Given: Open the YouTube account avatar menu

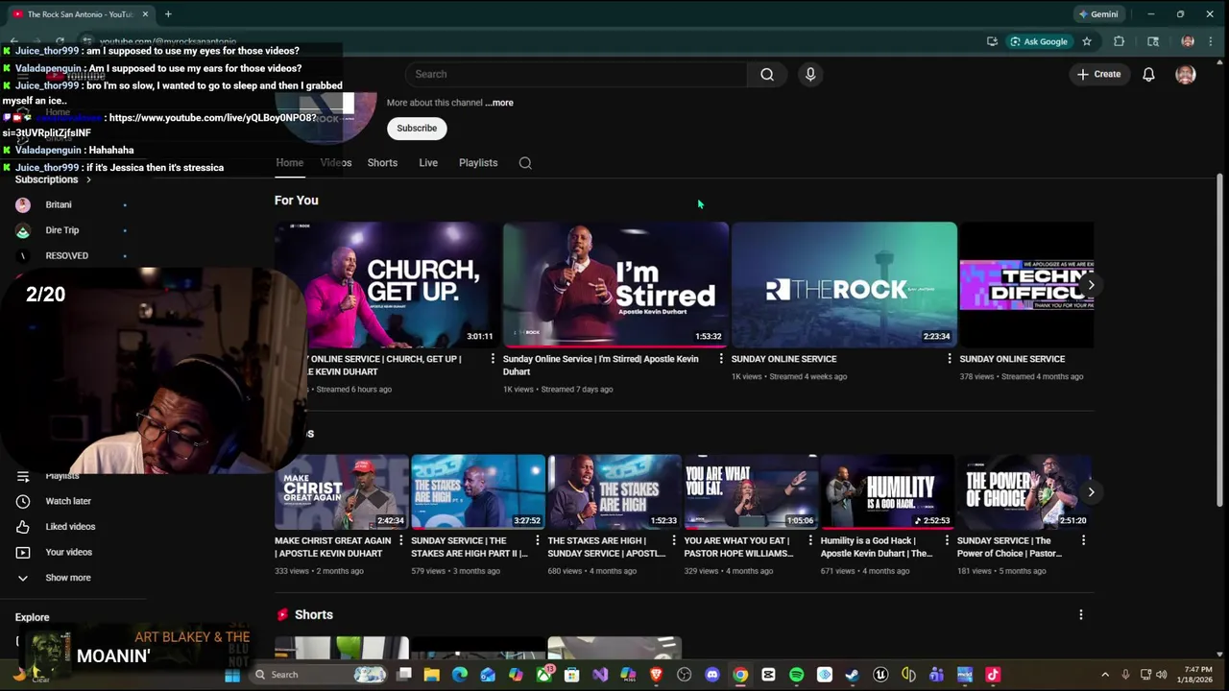Looking at the screenshot, I should pyautogui.click(x=1186, y=74).
